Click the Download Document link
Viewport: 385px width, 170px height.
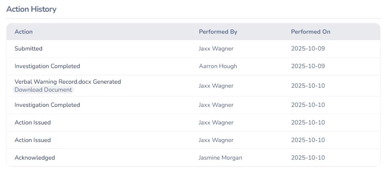[43, 90]
